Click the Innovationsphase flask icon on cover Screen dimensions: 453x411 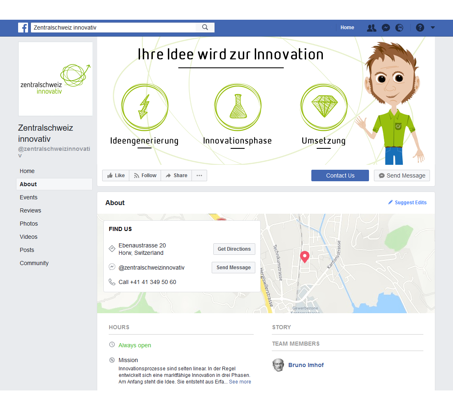(x=238, y=107)
